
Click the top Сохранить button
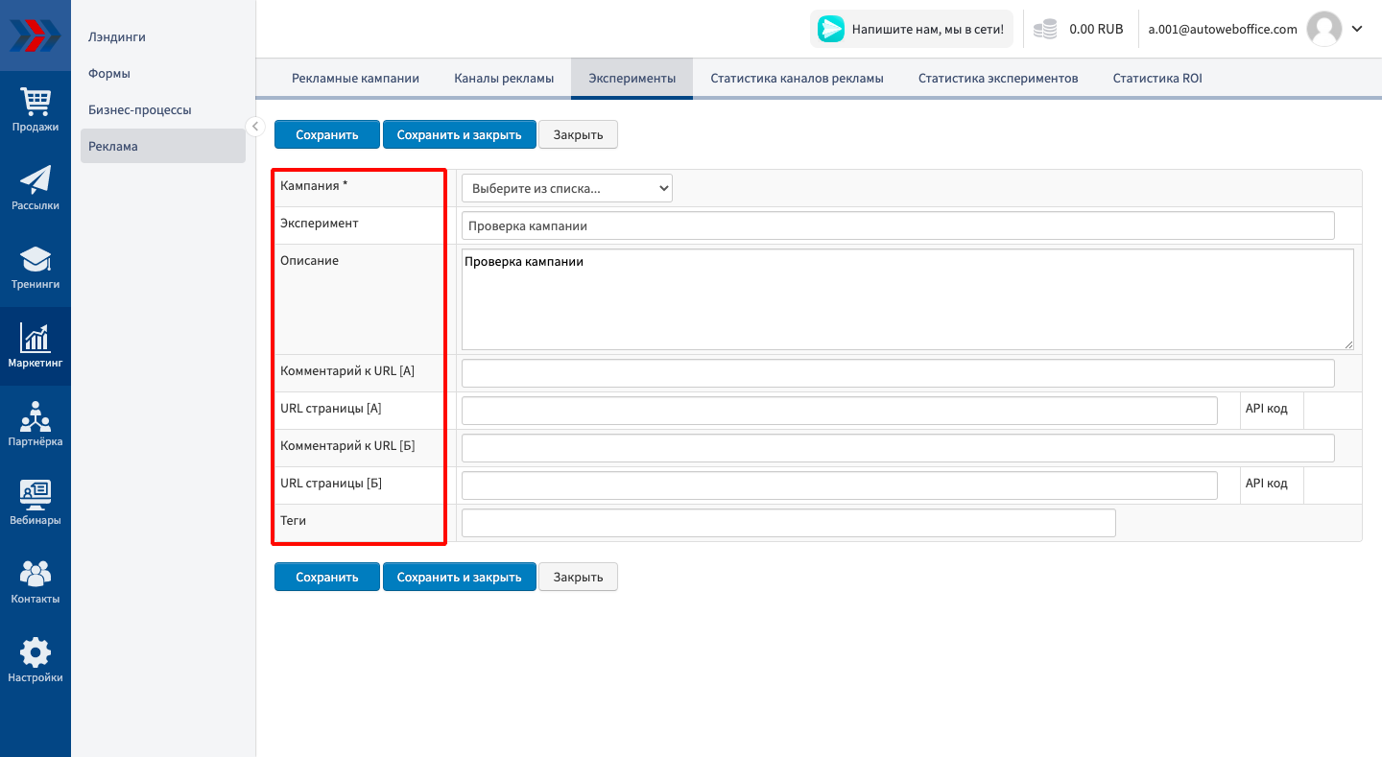[326, 134]
